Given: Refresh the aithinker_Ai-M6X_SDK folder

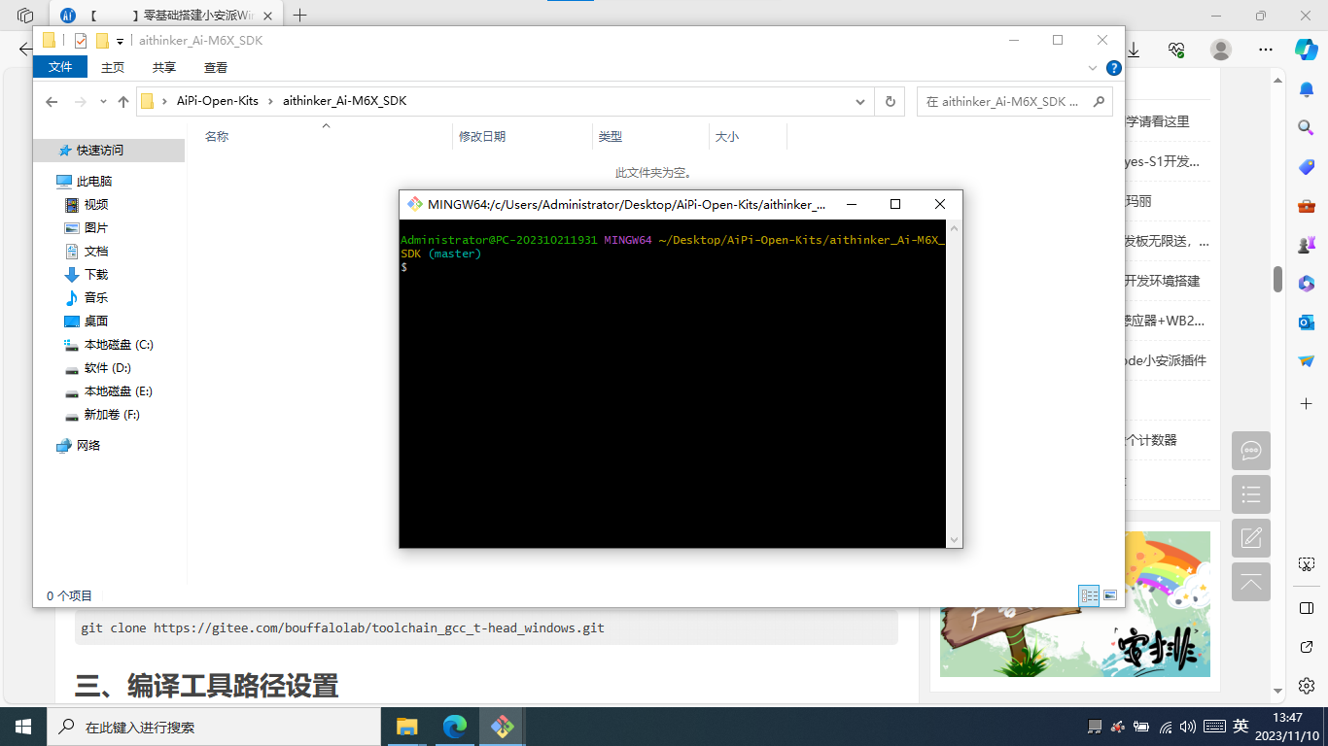Looking at the screenshot, I should pyautogui.click(x=890, y=101).
